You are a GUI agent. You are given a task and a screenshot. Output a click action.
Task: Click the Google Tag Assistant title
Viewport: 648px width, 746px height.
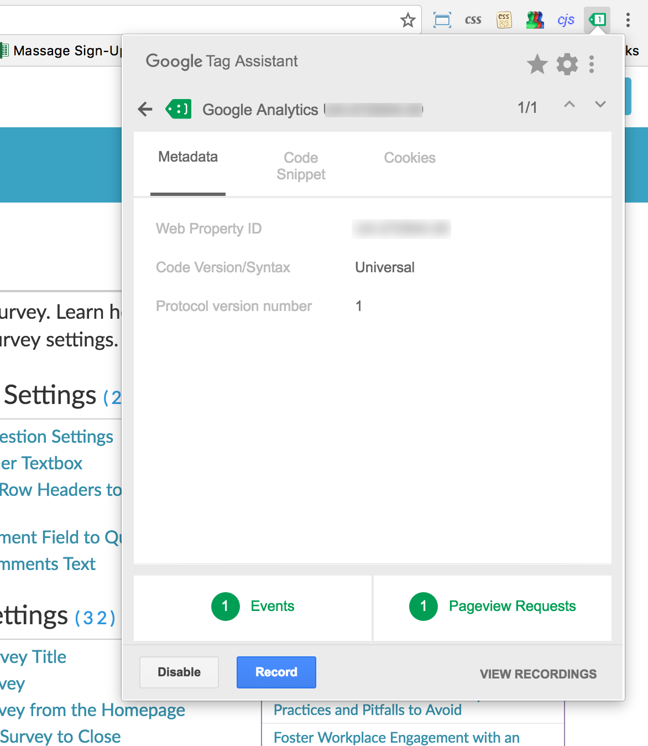tap(221, 61)
